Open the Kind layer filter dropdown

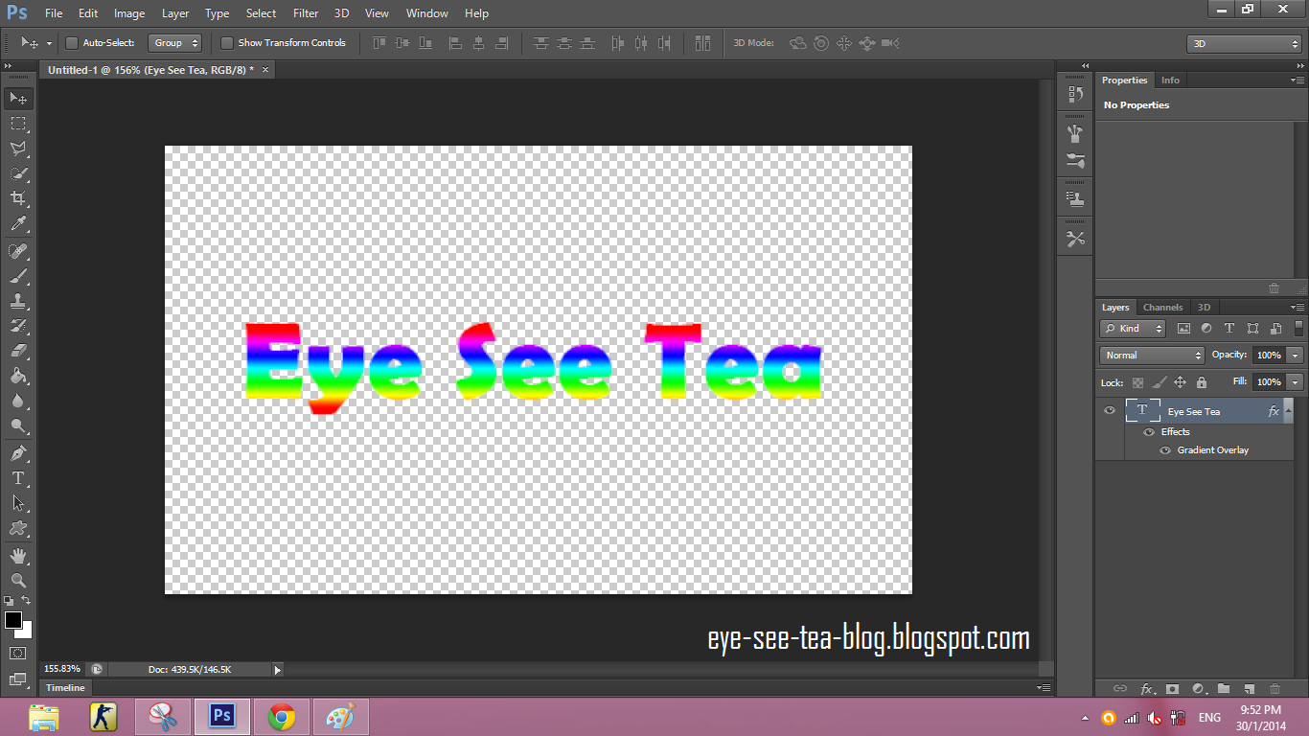tap(1134, 329)
